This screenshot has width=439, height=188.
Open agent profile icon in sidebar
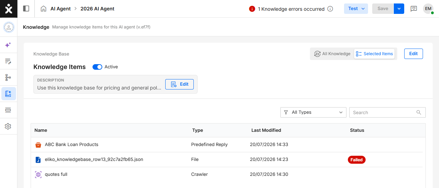[x=9, y=27]
